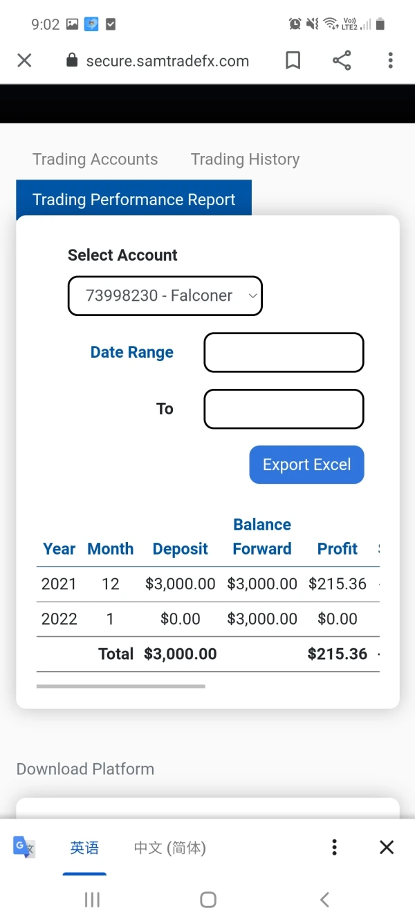Select the Trading Performance Report tab
415x924 pixels.
pos(133,200)
